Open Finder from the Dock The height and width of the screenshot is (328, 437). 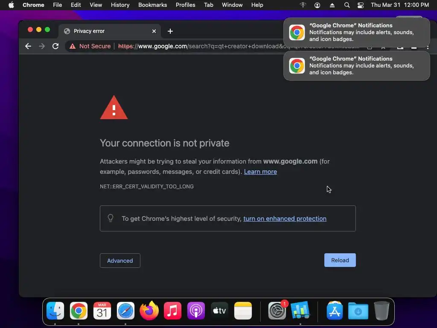click(x=55, y=310)
